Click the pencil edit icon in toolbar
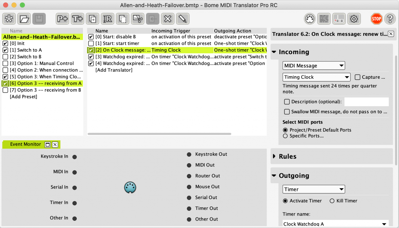Image resolution: width=399 pixels, height=228 pixels. coord(183,19)
